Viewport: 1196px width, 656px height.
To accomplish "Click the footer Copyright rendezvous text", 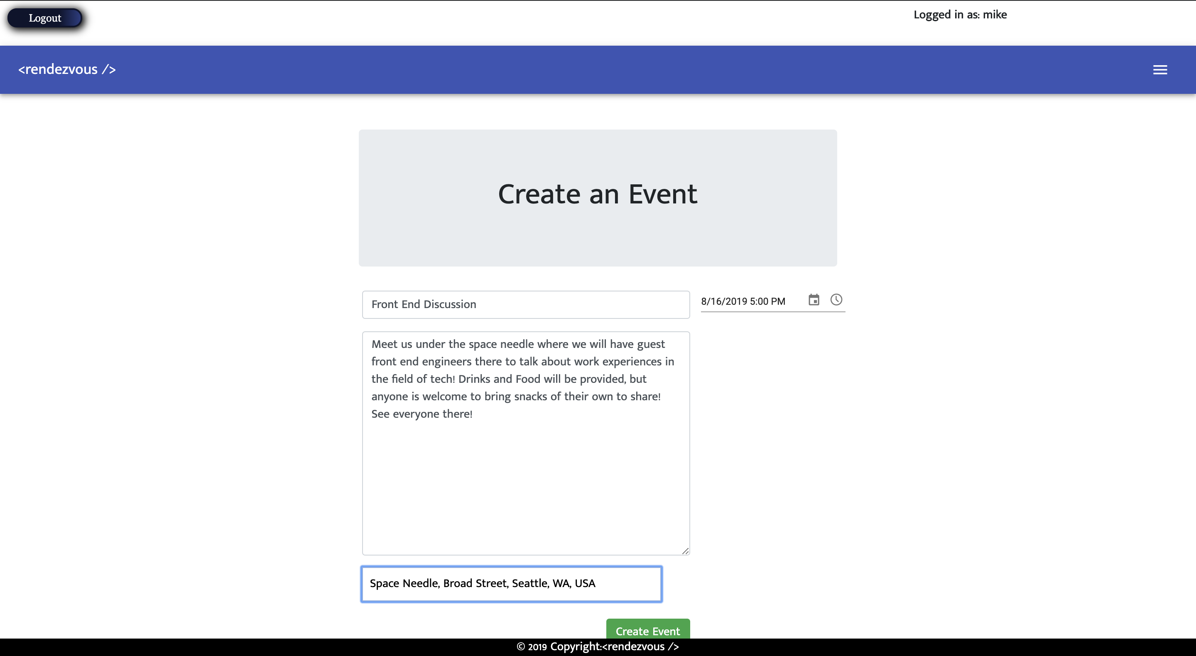I will pos(614,646).
